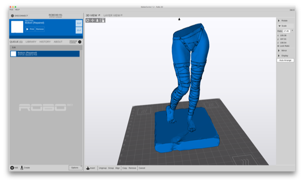Click the z dimension value field
Viewport: 304px width, 183px height.
point(283,43)
